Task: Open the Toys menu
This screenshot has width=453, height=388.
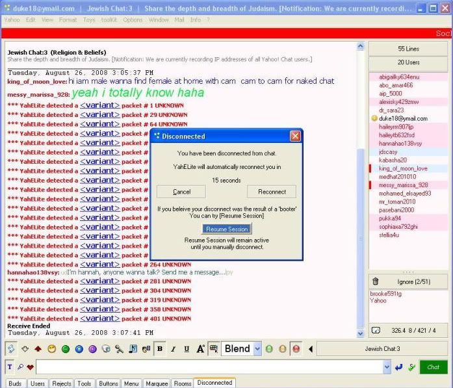Action: [89, 19]
